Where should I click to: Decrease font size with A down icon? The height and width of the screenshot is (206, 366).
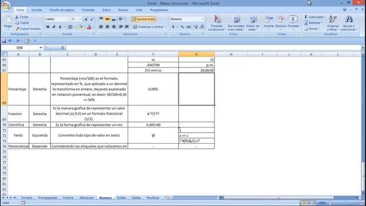point(92,19)
